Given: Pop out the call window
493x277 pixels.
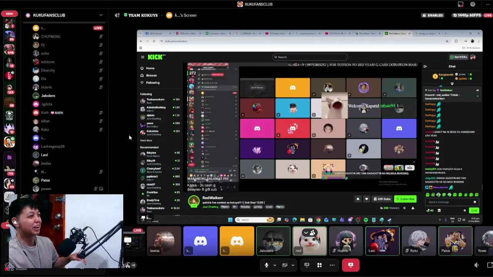Looking at the screenshot, I should [490, 265].
